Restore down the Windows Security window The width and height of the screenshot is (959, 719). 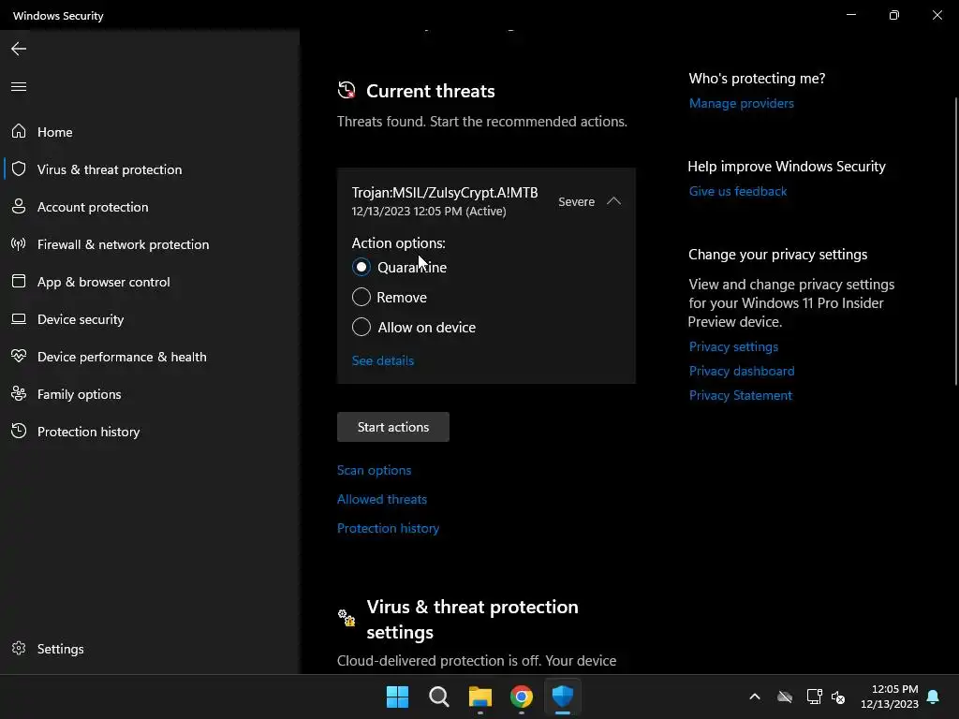pos(894,15)
